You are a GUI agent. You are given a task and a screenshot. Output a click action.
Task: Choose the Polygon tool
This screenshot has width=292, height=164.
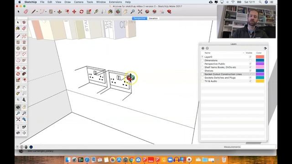[24, 48]
